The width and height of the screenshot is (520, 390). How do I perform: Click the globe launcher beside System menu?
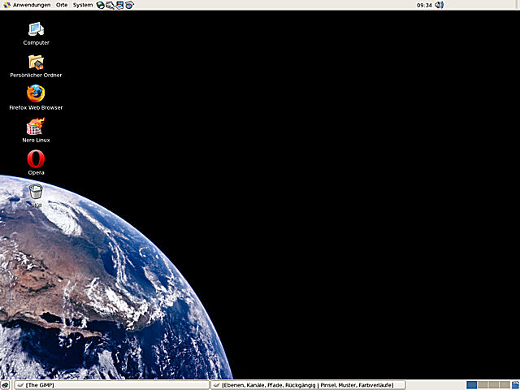[x=101, y=5]
